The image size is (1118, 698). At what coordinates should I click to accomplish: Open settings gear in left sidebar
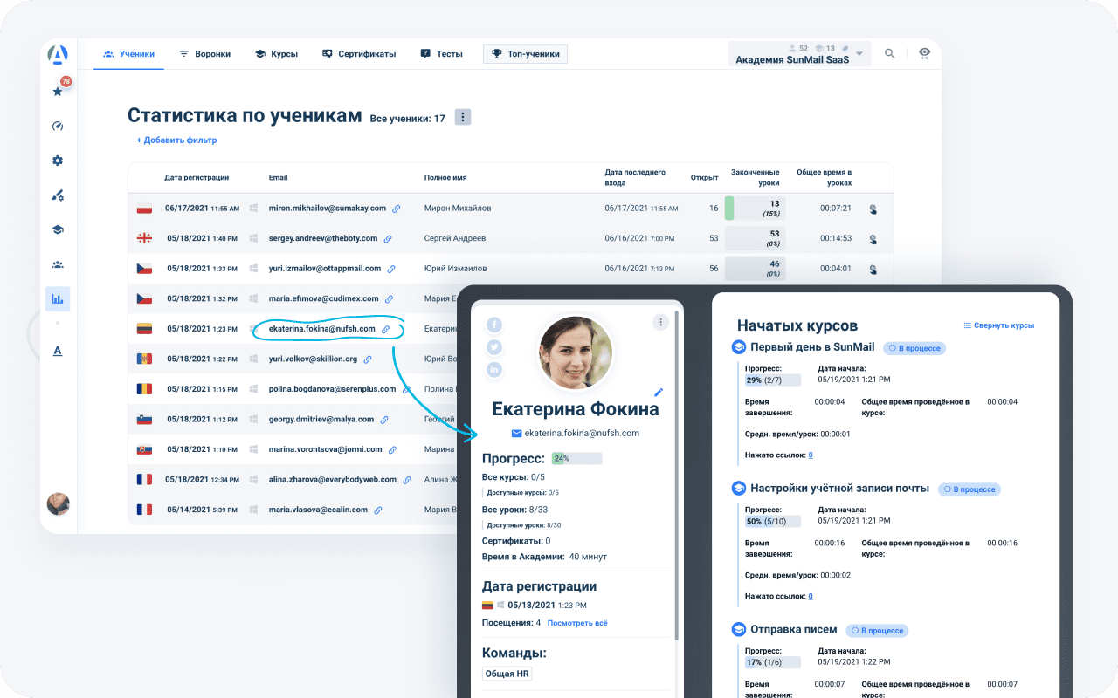point(58,161)
